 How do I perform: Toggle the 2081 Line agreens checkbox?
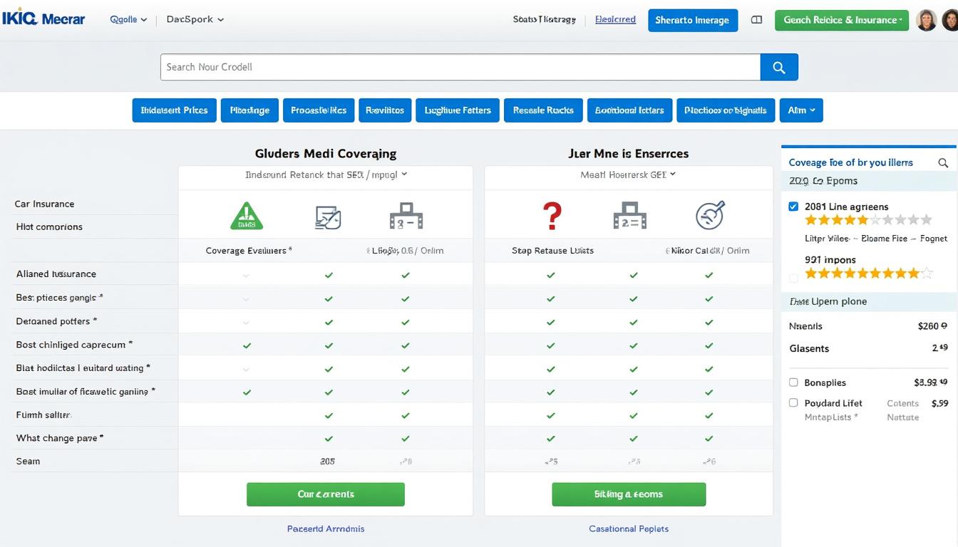coord(793,207)
